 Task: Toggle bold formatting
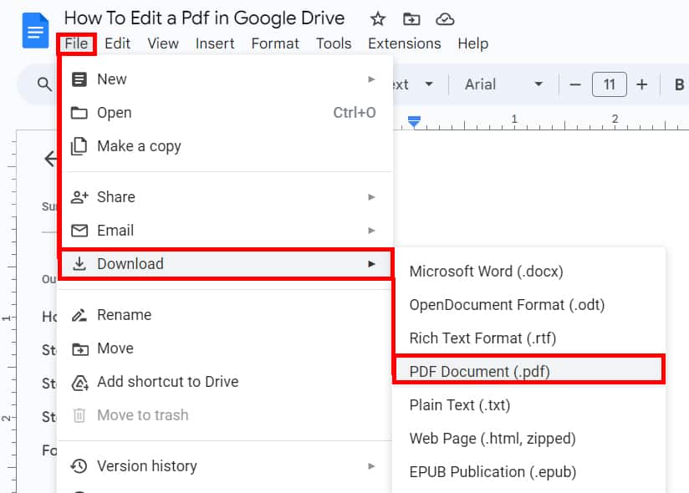pyautogui.click(x=679, y=84)
